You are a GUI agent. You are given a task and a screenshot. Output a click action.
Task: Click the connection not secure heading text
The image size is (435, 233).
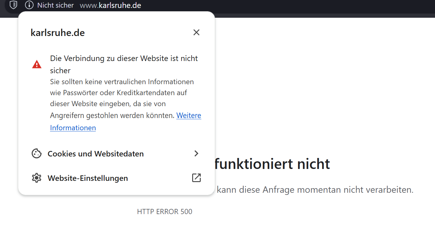pyautogui.click(x=124, y=59)
